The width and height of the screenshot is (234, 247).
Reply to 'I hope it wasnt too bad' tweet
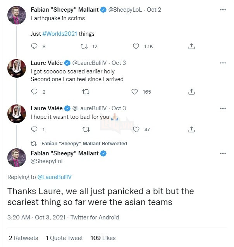click(34, 129)
